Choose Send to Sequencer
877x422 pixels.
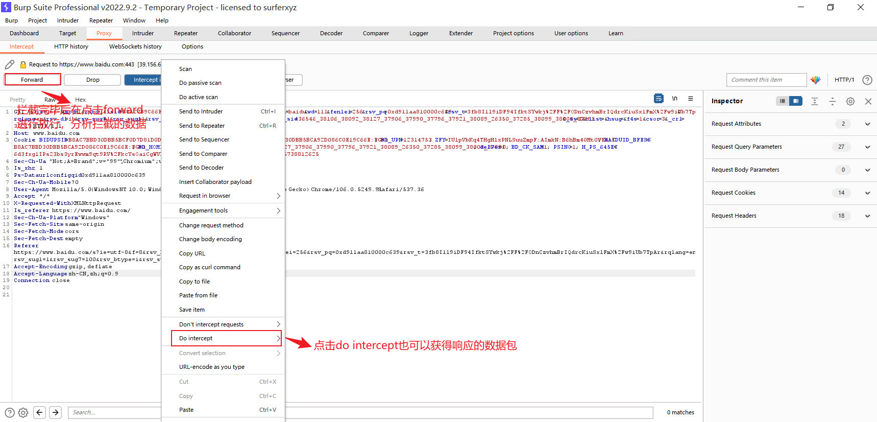223,139
